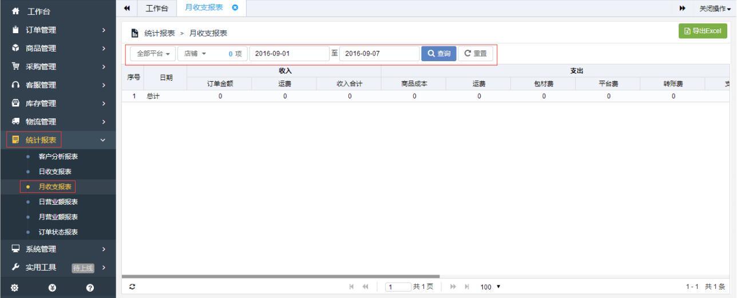Click the 商品管理 cube icon
This screenshot has height=298, width=737.
14,48
